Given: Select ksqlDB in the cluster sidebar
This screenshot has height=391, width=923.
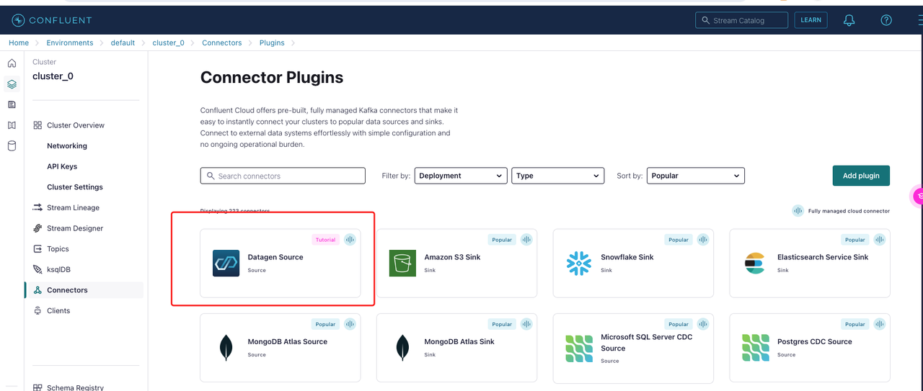Looking at the screenshot, I should (58, 269).
